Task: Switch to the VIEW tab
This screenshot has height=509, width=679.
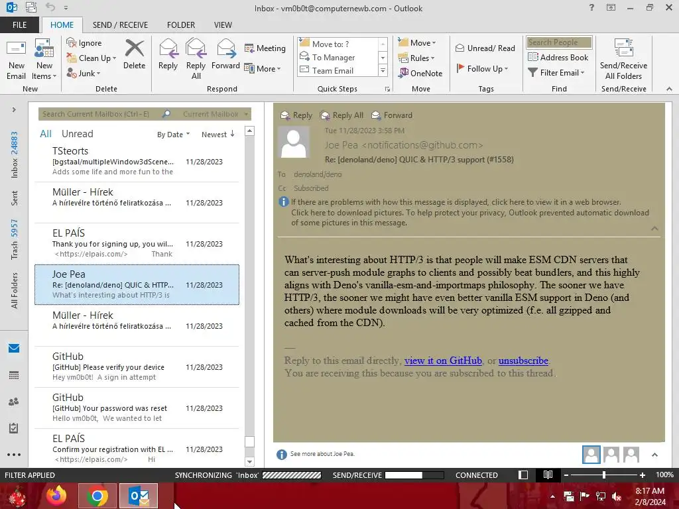Action: pyautogui.click(x=223, y=25)
